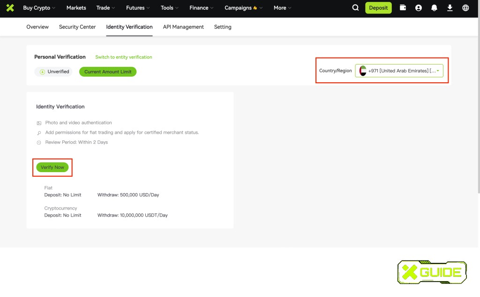Expand the Campaigns dropdown menu
The height and width of the screenshot is (297, 480).
[243, 8]
